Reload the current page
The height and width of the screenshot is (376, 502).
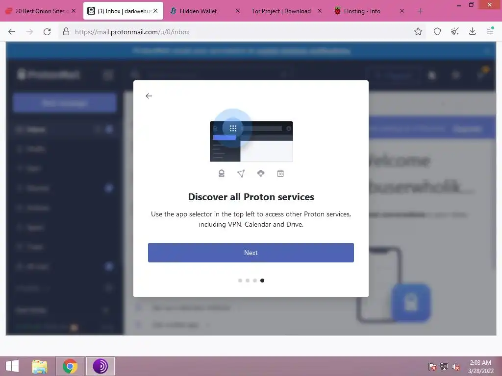pos(47,32)
